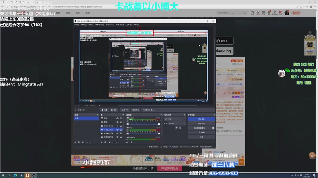Open scene filters icon in Scenes panel
The image size is (318, 178).
pyautogui.click(x=83, y=142)
